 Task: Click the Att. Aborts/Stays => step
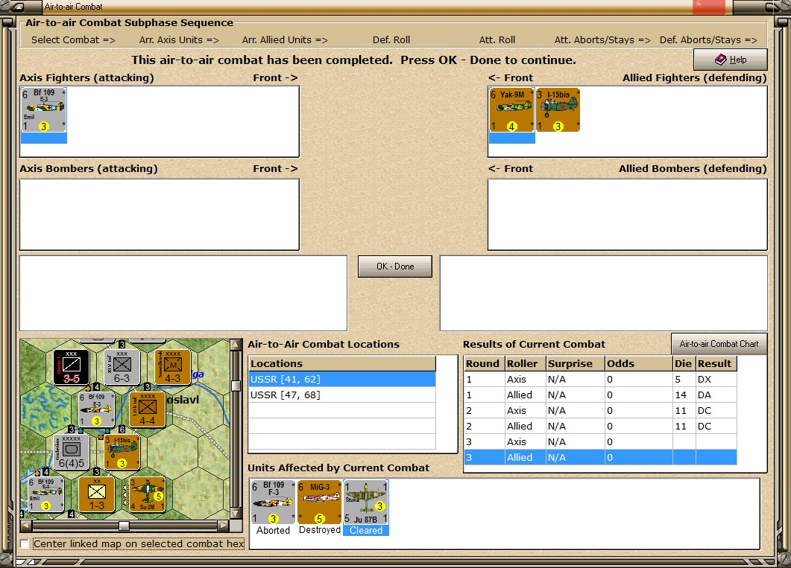click(x=602, y=39)
